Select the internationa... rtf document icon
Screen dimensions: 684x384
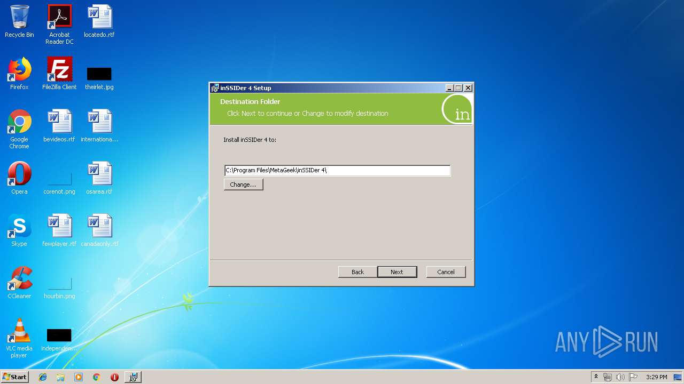coord(99,126)
